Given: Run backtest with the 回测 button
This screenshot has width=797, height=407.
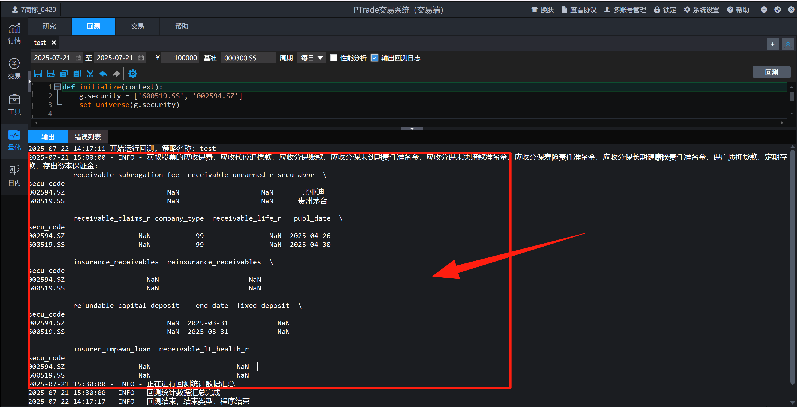Looking at the screenshot, I should (x=771, y=72).
